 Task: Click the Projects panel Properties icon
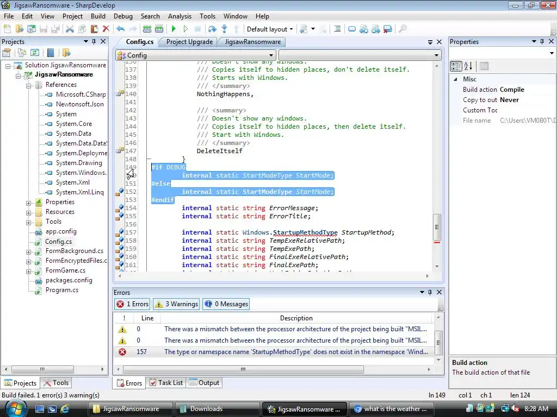pyautogui.click(x=6, y=53)
